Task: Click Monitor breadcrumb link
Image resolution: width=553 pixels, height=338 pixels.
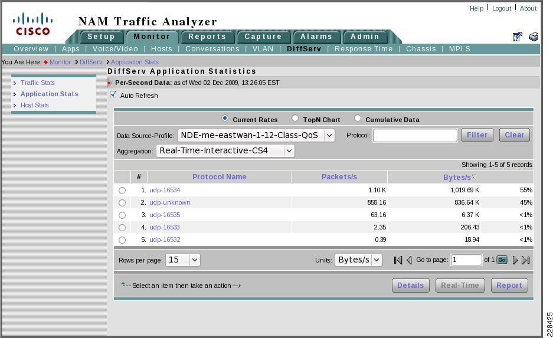Action: 60,62
